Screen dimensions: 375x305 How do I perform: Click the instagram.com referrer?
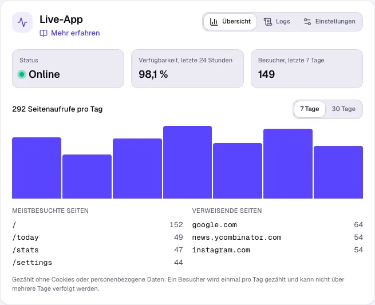click(221, 250)
